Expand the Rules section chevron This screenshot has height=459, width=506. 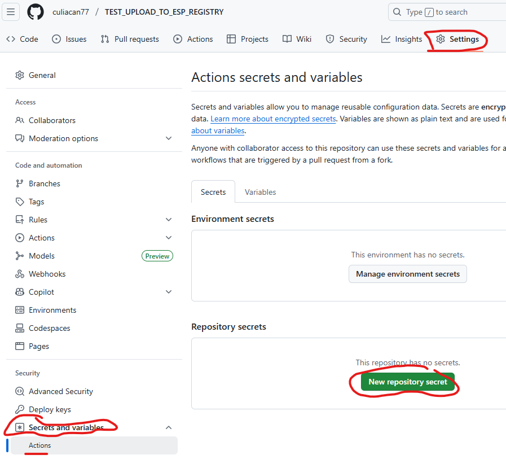[x=169, y=220]
